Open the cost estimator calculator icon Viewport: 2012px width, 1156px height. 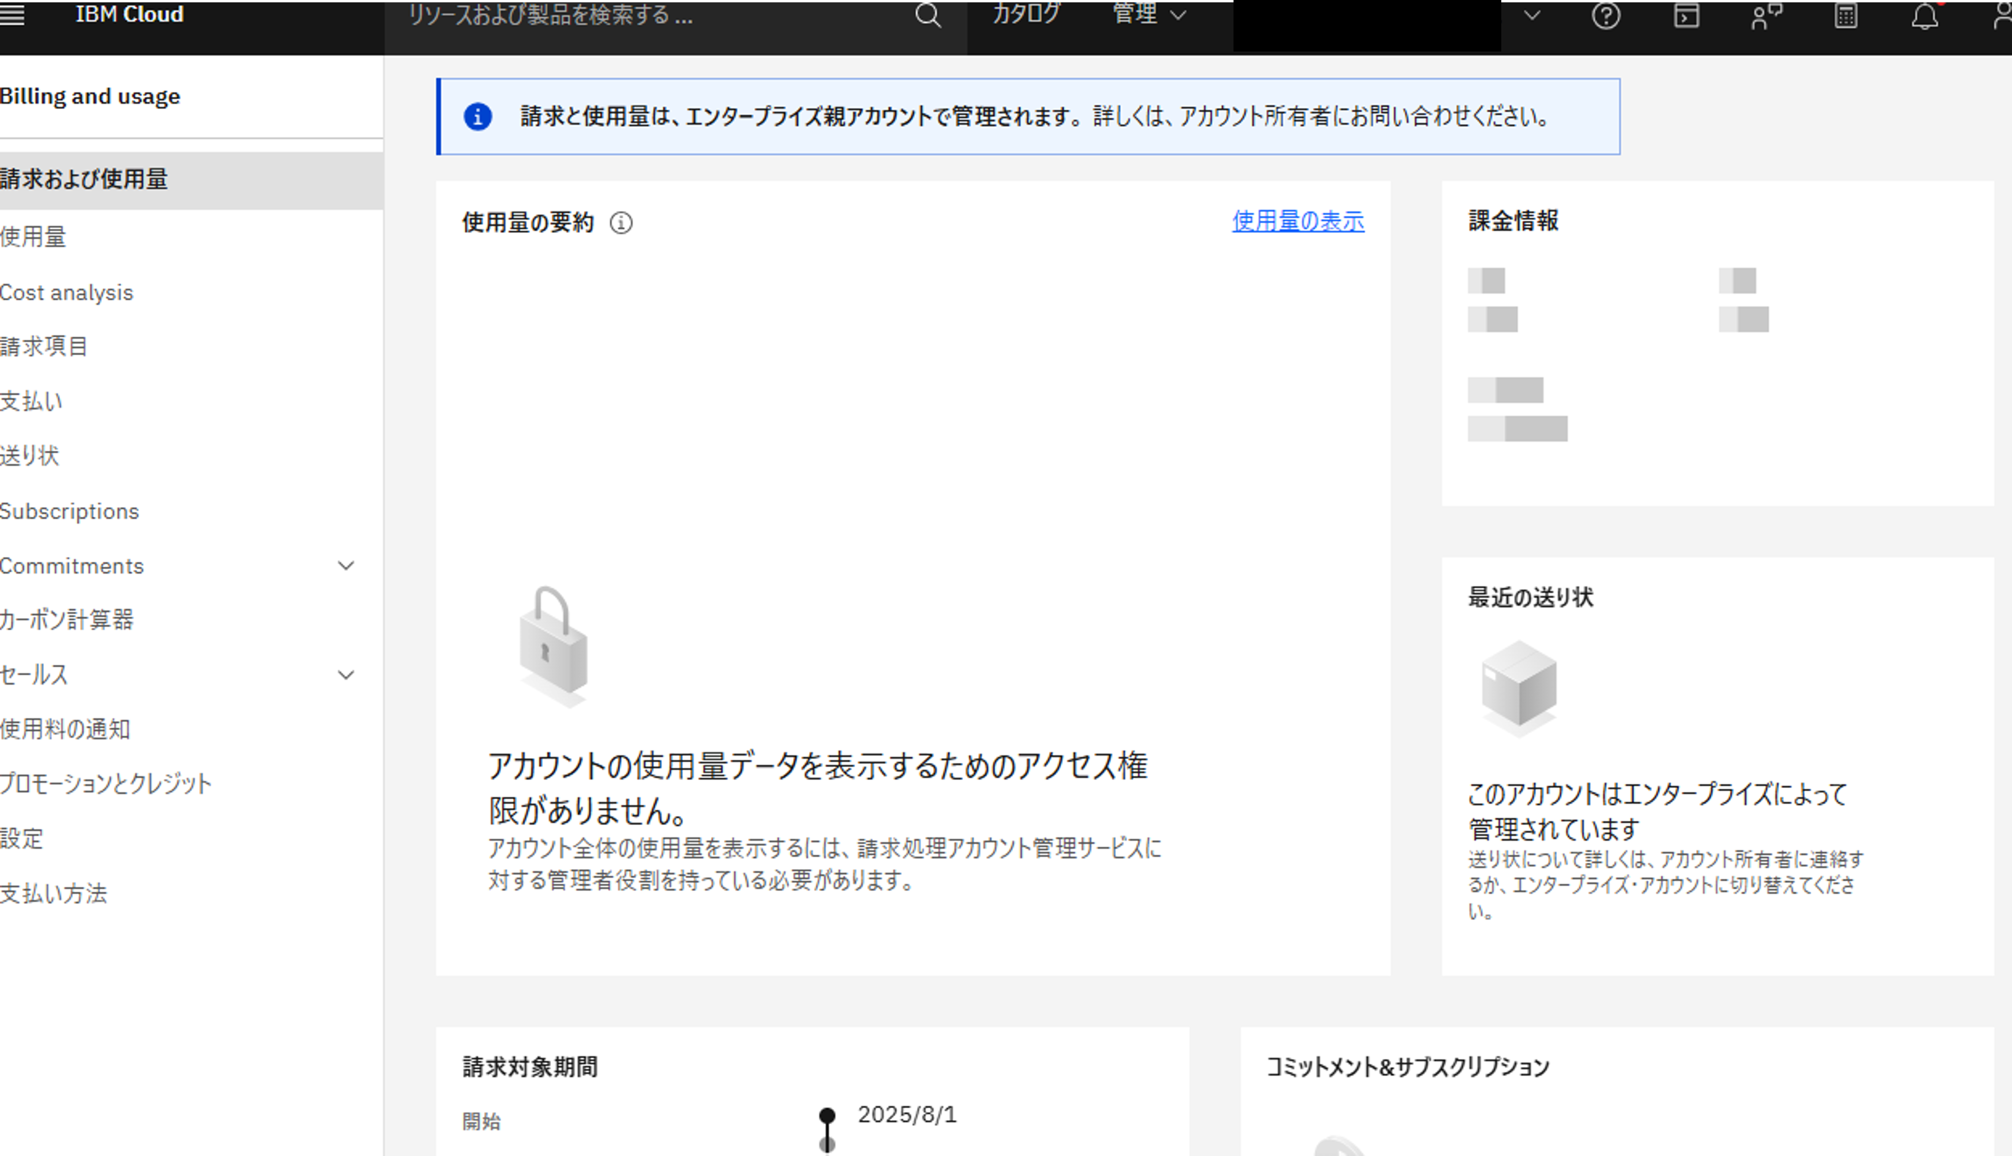pyautogui.click(x=1845, y=16)
